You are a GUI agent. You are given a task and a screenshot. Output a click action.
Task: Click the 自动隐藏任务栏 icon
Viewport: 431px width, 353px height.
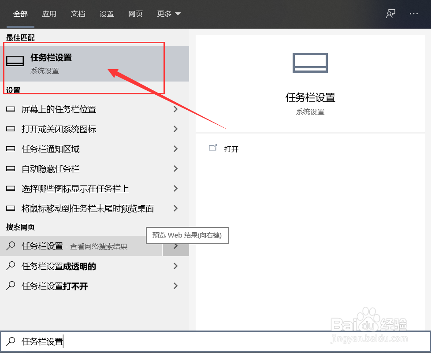coord(10,169)
